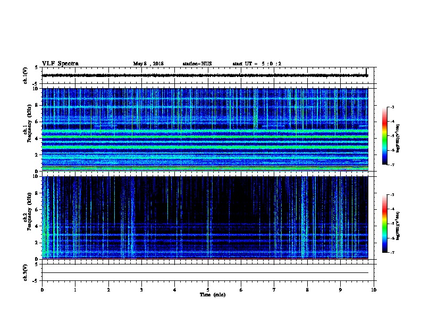Click the "ch.1(V)" waveform axis label
The width and height of the screenshot is (421, 325).
(26, 75)
